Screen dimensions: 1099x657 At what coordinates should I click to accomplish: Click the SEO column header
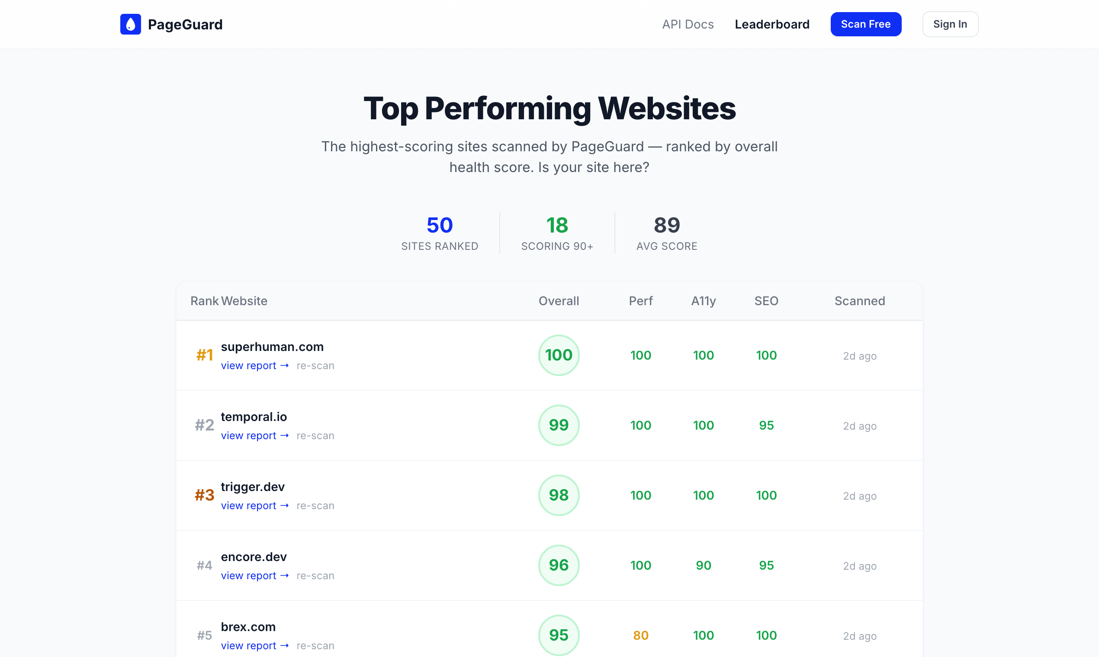pyautogui.click(x=766, y=300)
